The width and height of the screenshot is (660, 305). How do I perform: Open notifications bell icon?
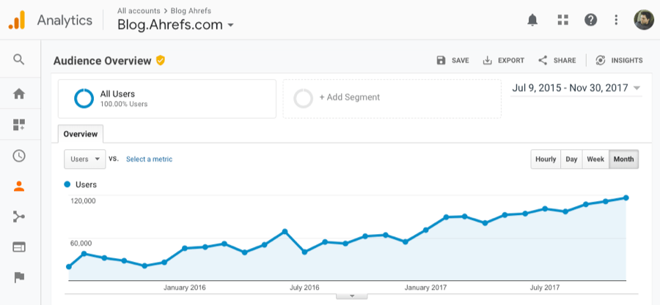click(533, 20)
